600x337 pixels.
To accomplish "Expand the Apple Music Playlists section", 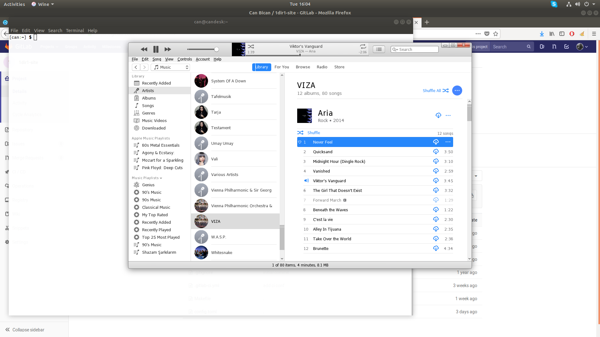I will point(150,138).
